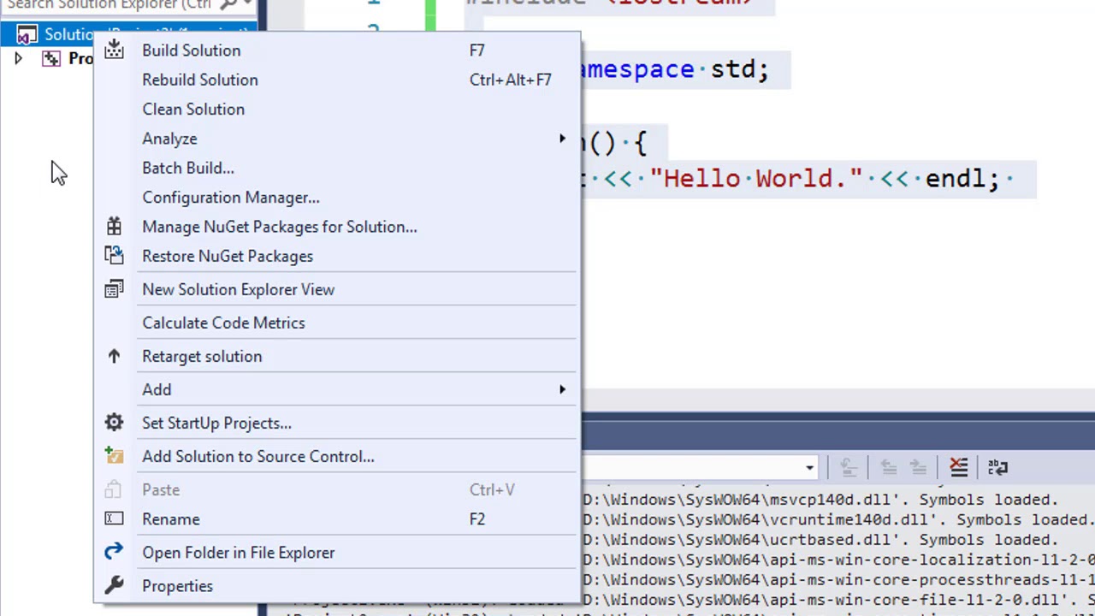This screenshot has height=616, width=1095.
Task: Choose Open Folder in File Explorer
Action: [x=337, y=552]
